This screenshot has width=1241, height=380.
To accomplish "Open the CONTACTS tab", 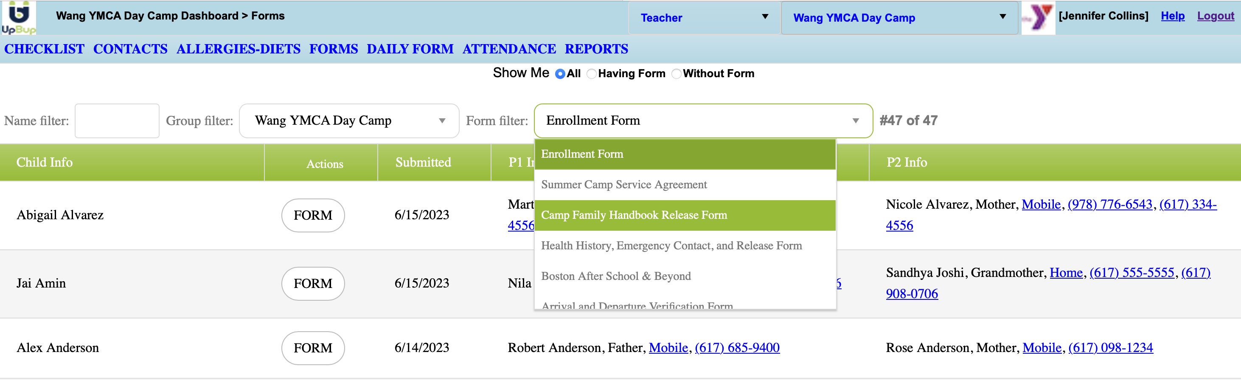I will [130, 49].
